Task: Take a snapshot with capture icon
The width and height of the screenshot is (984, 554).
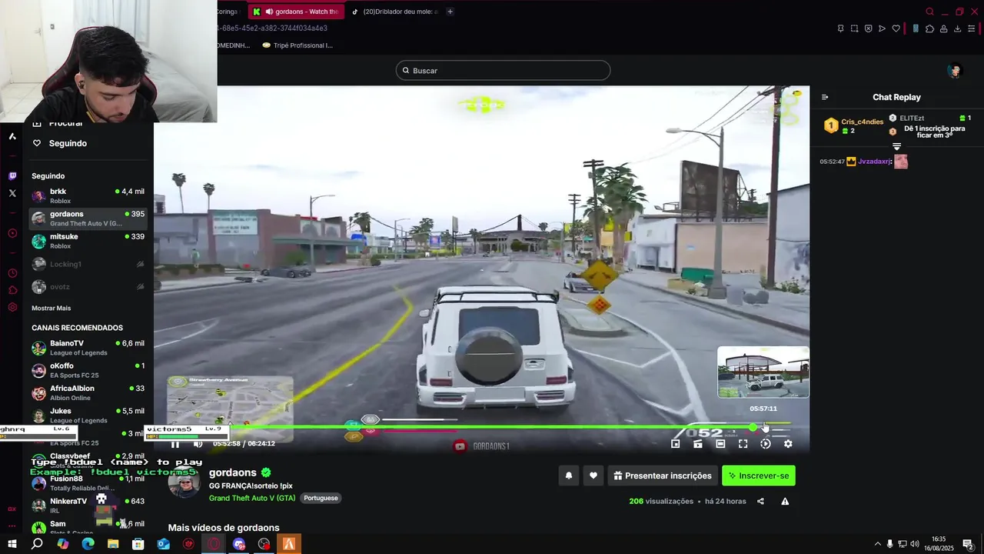Action: pyautogui.click(x=854, y=28)
